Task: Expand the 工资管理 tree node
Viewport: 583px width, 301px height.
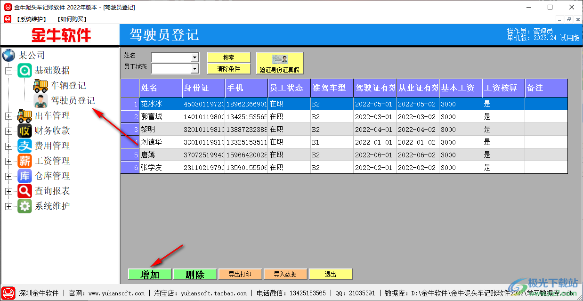Action: pos(8,161)
